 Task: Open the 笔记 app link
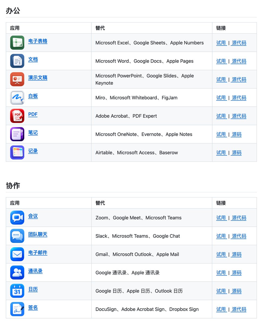point(33,133)
